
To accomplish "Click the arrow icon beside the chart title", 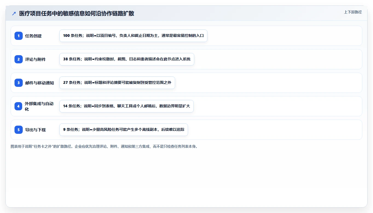I will [14, 13].
